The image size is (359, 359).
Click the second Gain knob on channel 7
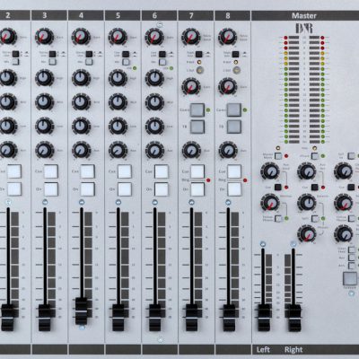tap(191, 86)
